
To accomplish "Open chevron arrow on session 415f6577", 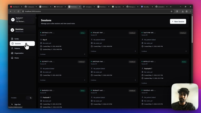I will tap(85, 80).
